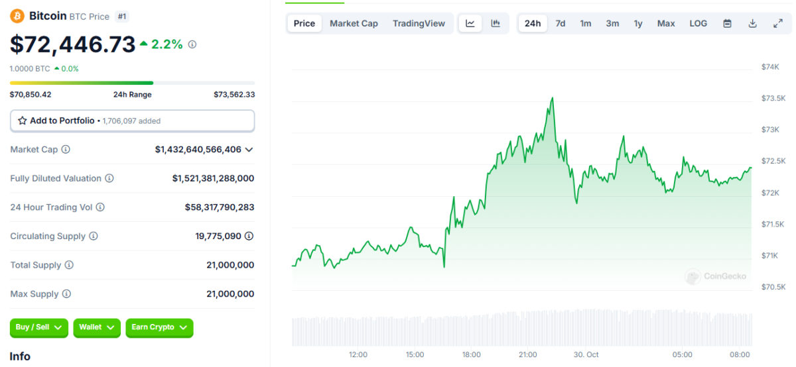Expand chart to fullscreen icon
This screenshot has height=367, width=796.
pyautogui.click(x=778, y=23)
